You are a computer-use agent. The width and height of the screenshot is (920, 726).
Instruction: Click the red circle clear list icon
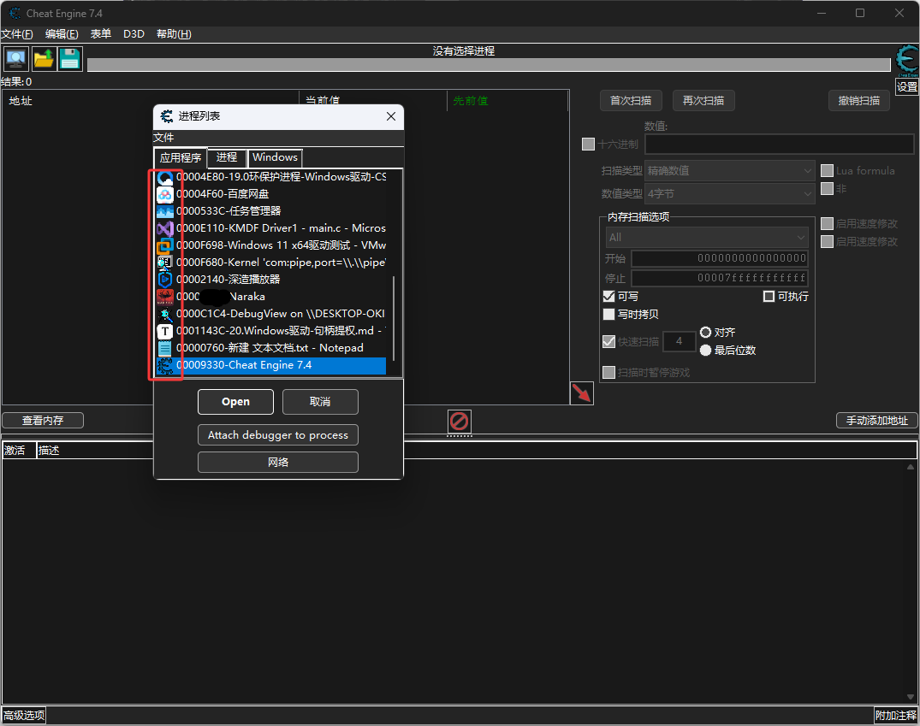coord(459,421)
